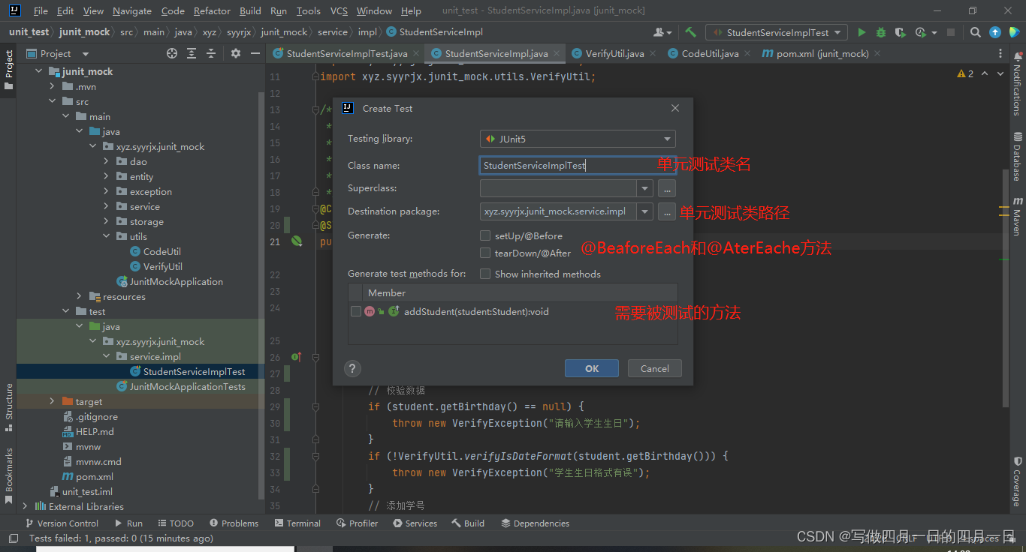This screenshot has width=1026, height=552.
Task: Run StudentServiceImplTest with the green play icon
Action: point(862,32)
